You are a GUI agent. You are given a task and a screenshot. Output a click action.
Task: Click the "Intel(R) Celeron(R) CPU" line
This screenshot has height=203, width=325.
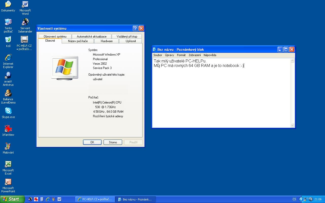tap(107, 103)
